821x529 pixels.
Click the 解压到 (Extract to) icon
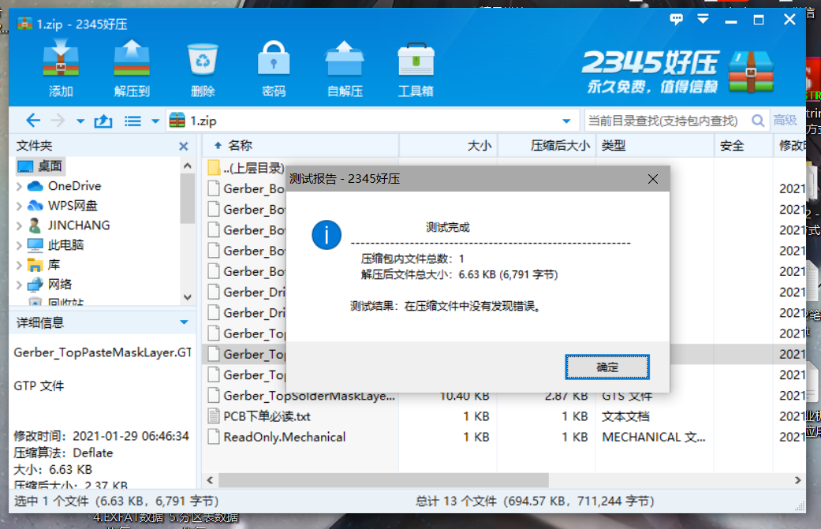point(132,68)
